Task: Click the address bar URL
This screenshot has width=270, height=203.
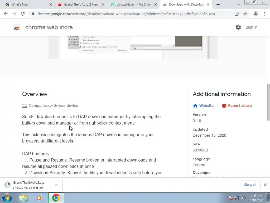Action: tap(126, 14)
